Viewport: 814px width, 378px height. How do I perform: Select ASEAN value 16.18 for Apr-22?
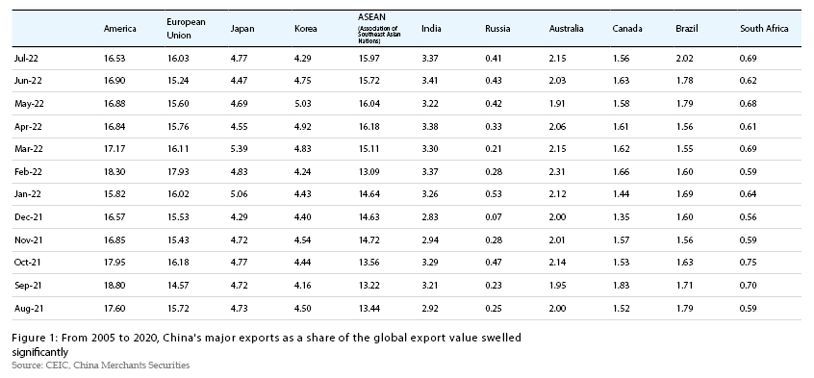click(369, 126)
